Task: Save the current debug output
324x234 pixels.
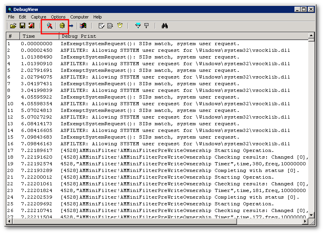Action: coord(23,26)
